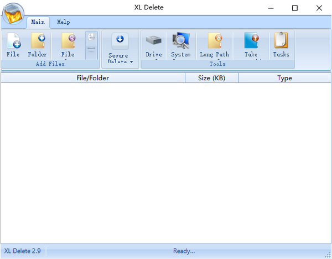Switch to the Main tab
The width and height of the screenshot is (332, 259).
pos(38,22)
